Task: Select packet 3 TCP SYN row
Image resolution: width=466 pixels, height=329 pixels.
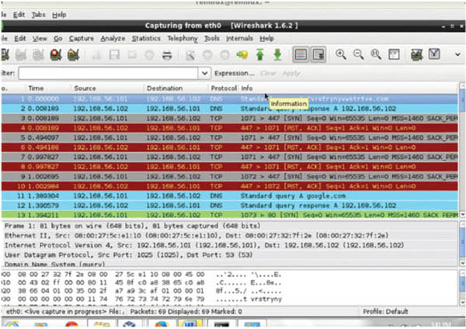Action: (229, 118)
